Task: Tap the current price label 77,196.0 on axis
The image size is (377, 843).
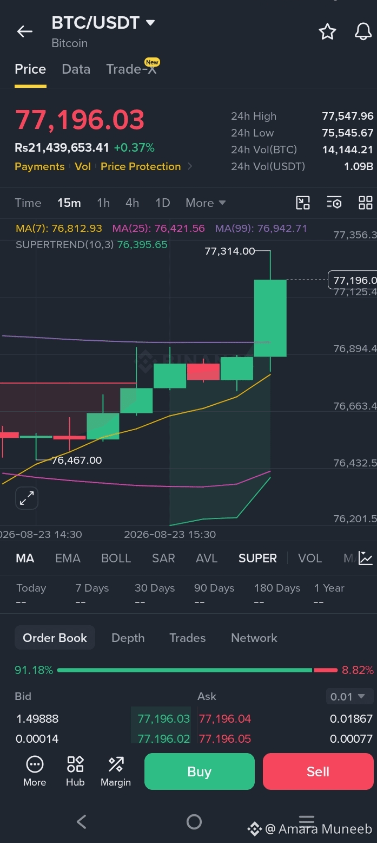Action: point(352,280)
